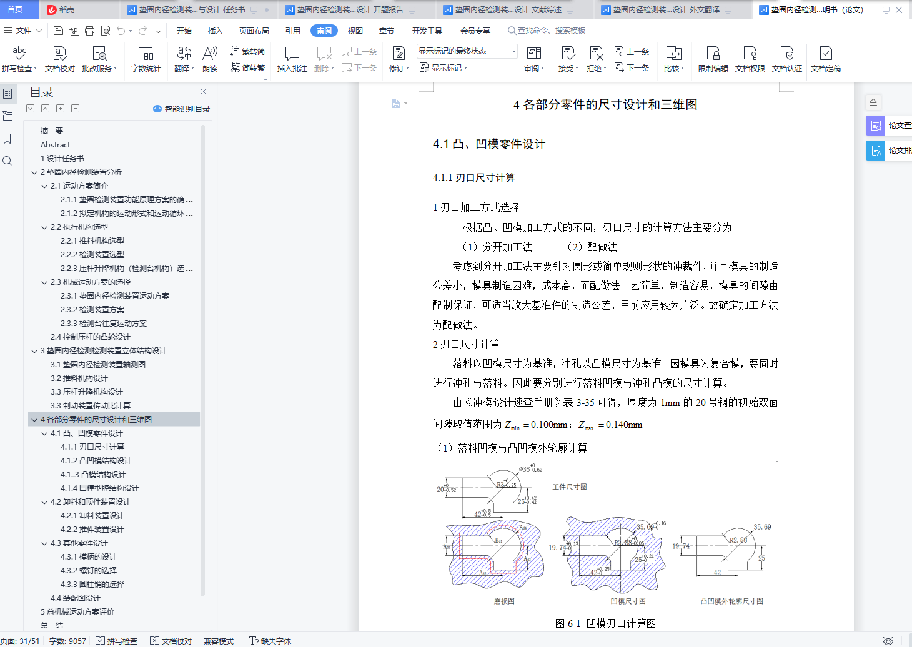
Task: Click the expand-all plus box in 目录 panel
Action: point(61,109)
